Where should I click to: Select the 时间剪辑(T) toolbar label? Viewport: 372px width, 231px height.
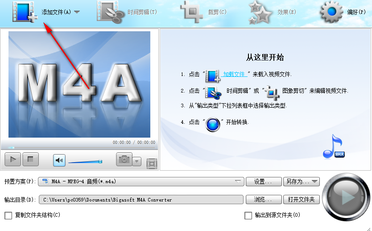click(142, 12)
